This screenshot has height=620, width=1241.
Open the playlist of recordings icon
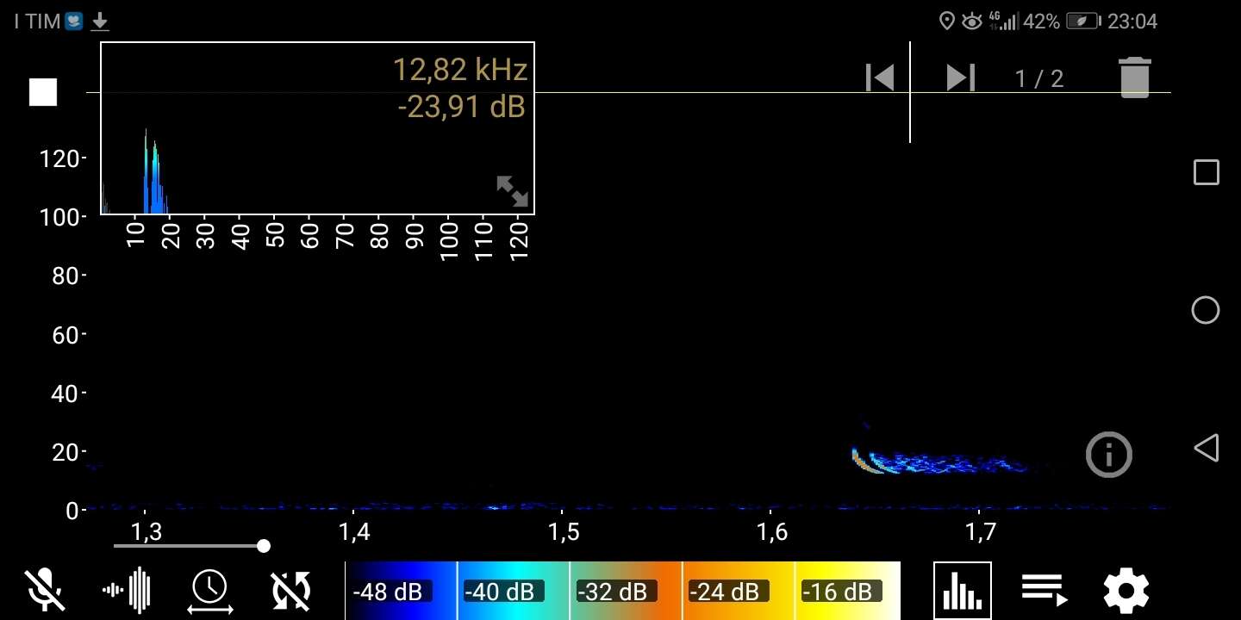[1045, 590]
